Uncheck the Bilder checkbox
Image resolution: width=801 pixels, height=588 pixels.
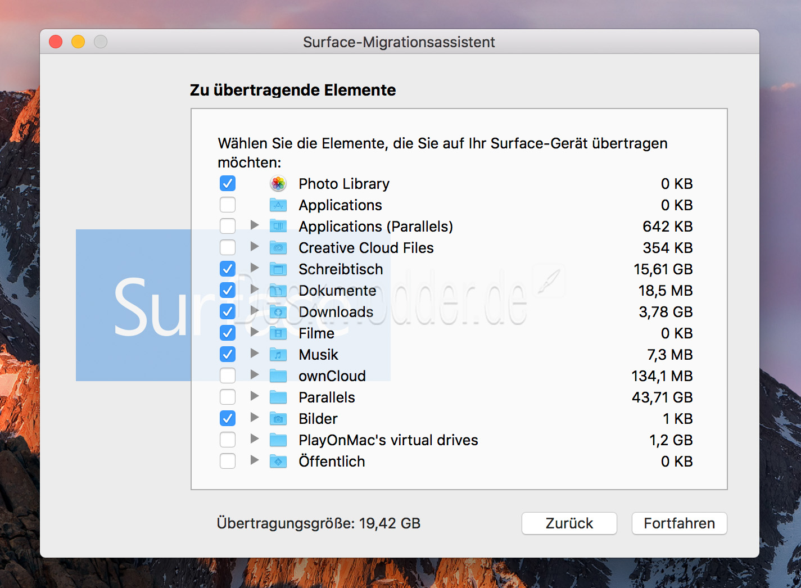click(x=228, y=418)
